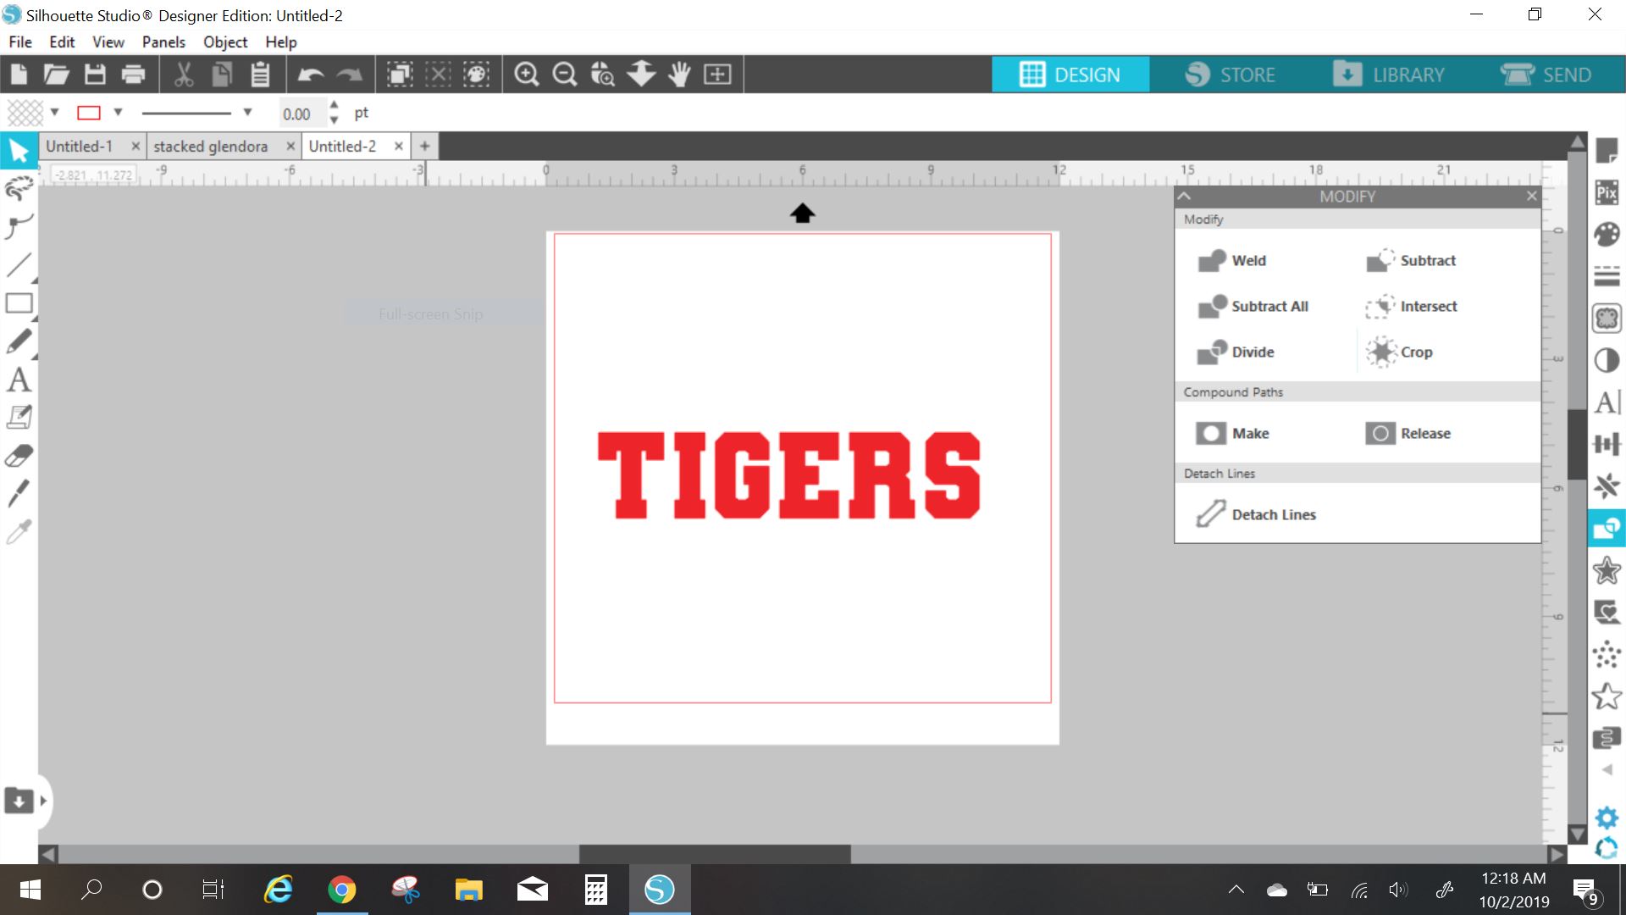The width and height of the screenshot is (1626, 915).
Task: Create a new document
Action: (x=19, y=75)
